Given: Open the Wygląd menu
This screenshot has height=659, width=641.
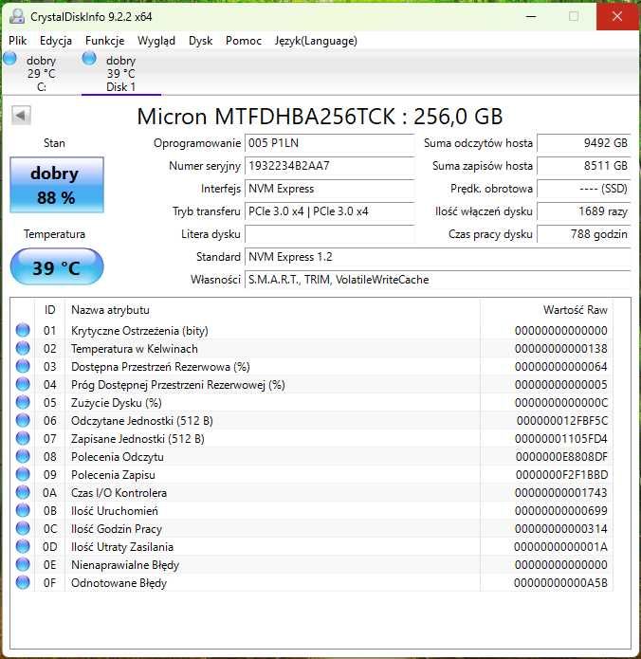Looking at the screenshot, I should (x=156, y=41).
